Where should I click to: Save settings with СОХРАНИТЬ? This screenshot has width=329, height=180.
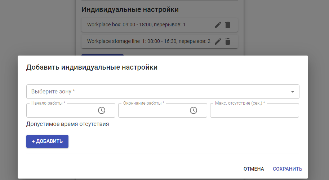pos(287,169)
